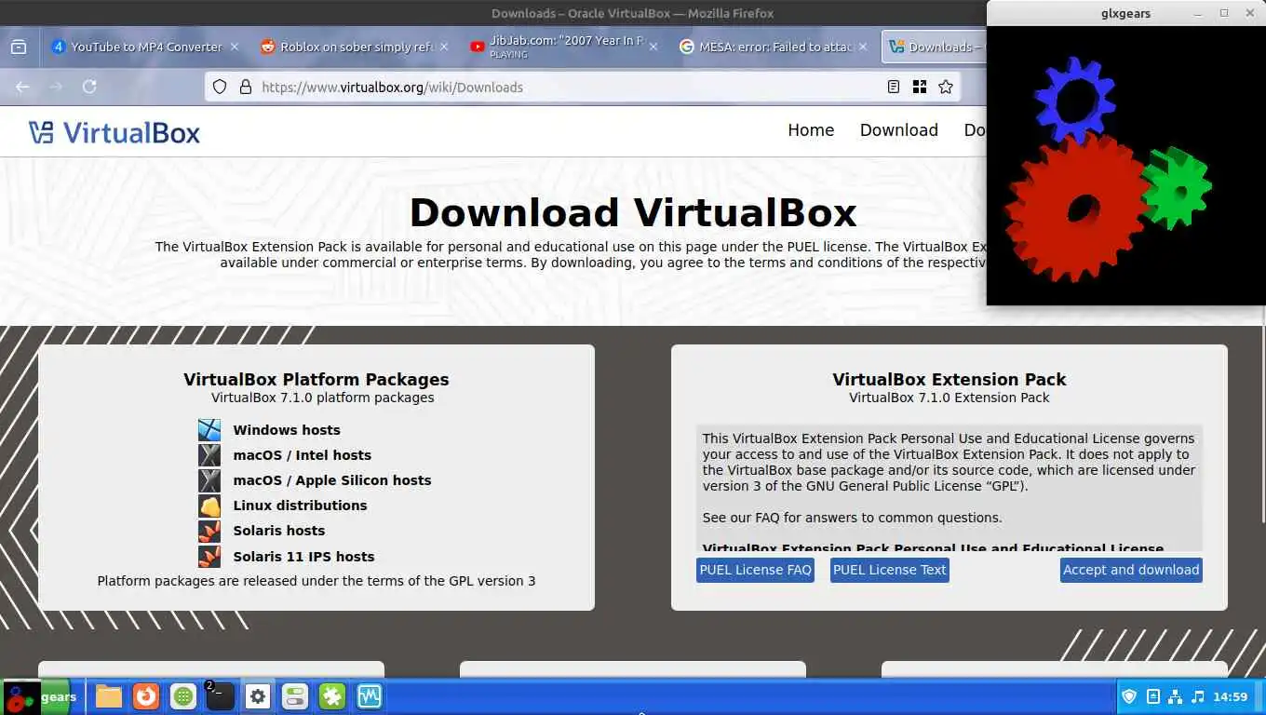The image size is (1266, 715).
Task: Click the 14:59 clock in the taskbar
Action: 1231,696
